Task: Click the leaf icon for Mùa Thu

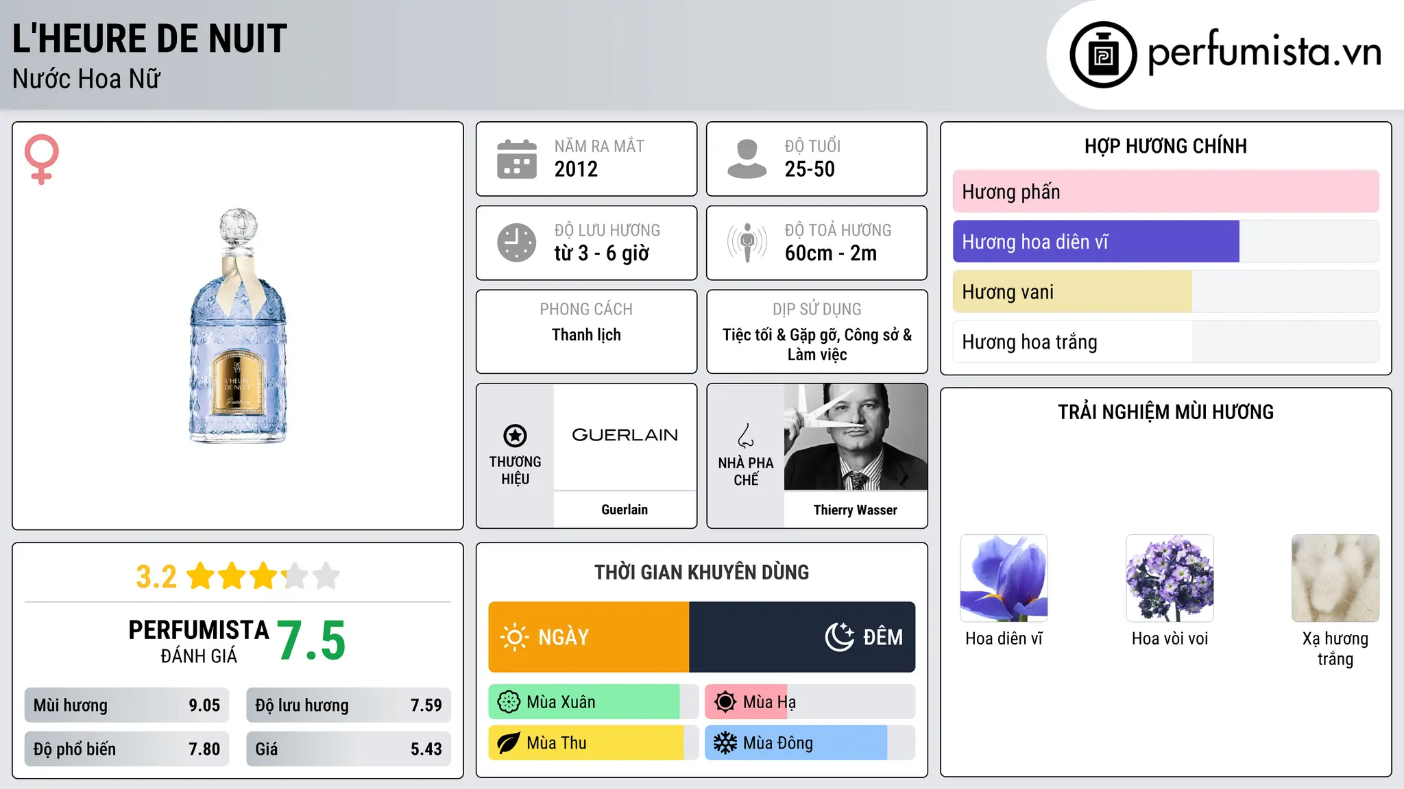Action: (x=509, y=743)
